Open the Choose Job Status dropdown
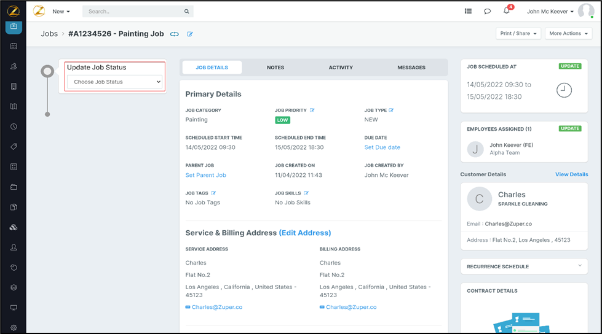This screenshot has height=334, width=602. [x=115, y=82]
